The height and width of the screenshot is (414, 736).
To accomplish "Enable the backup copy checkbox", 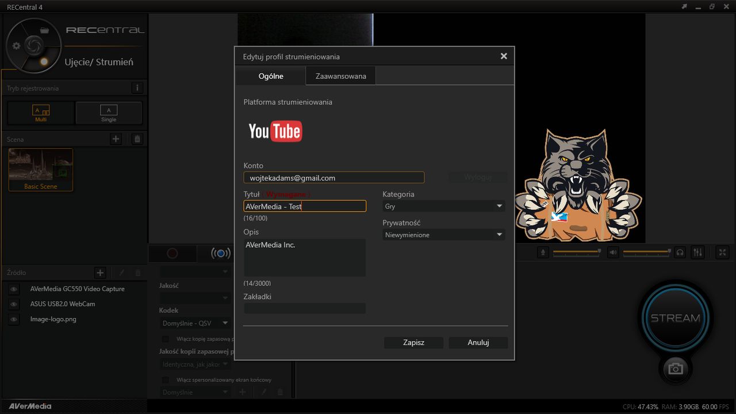I will [x=166, y=339].
